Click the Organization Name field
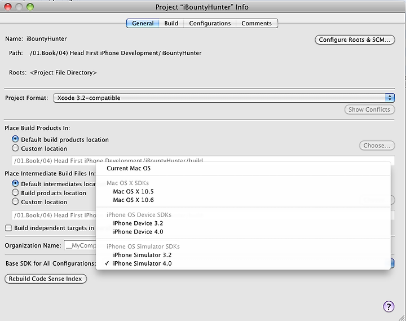The height and width of the screenshot is (321, 406). point(80,245)
